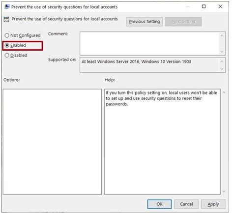Confirm with the OK button
The width and height of the screenshot is (233, 215).
159,204
